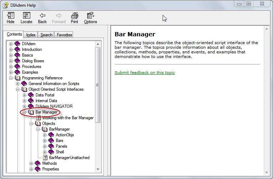
Task: Click the Working with the Bar Manager page icon
Action: click(x=38, y=118)
